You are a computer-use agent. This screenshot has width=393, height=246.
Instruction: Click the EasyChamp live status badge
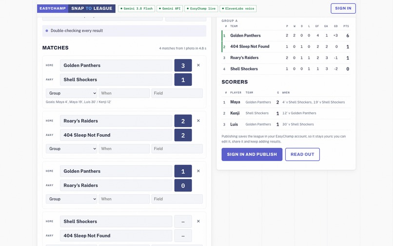(201, 8)
